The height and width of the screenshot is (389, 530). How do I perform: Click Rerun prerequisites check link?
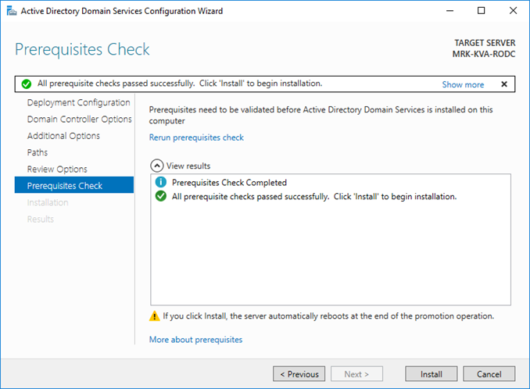196,137
